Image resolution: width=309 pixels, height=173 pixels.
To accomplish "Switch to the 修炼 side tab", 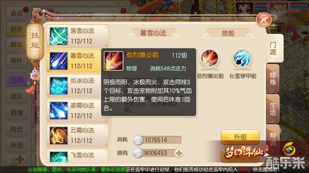I will pos(273,79).
